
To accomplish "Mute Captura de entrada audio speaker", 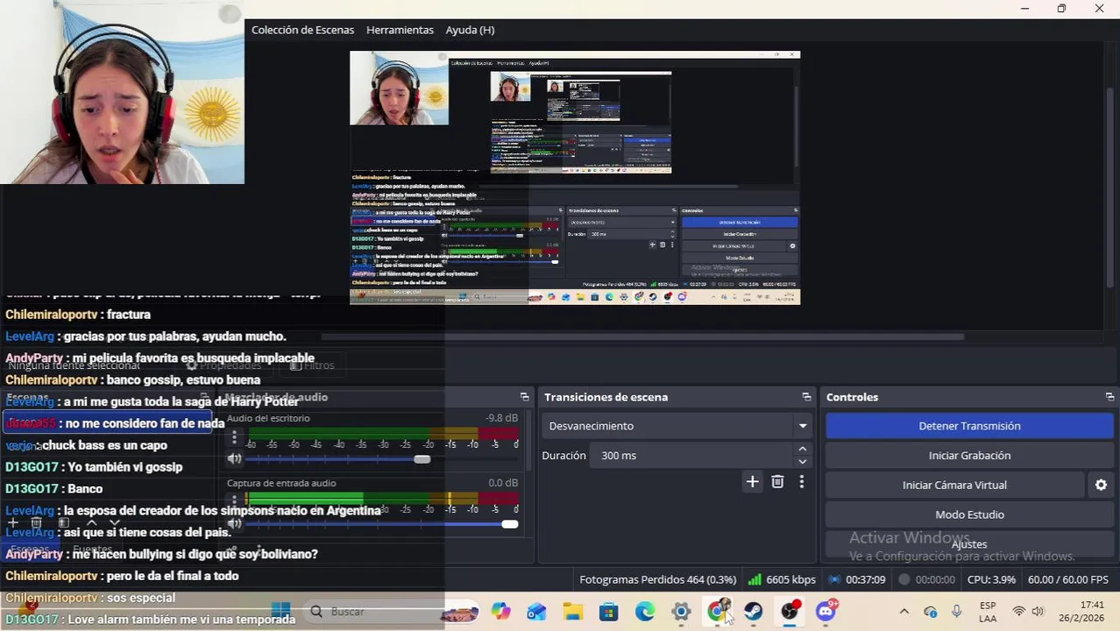I will (234, 524).
